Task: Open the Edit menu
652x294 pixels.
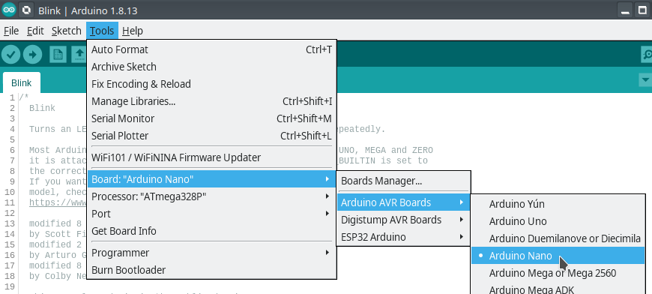Action: pos(35,31)
